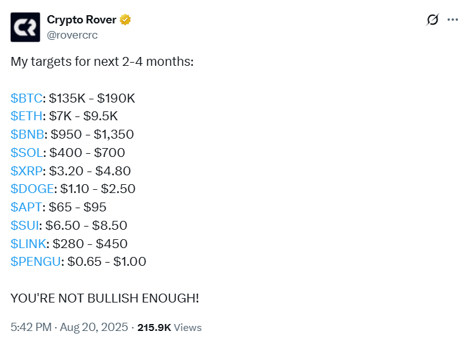Open the $BTC cashtag link
Screen dimensions: 468x343
click(27, 98)
